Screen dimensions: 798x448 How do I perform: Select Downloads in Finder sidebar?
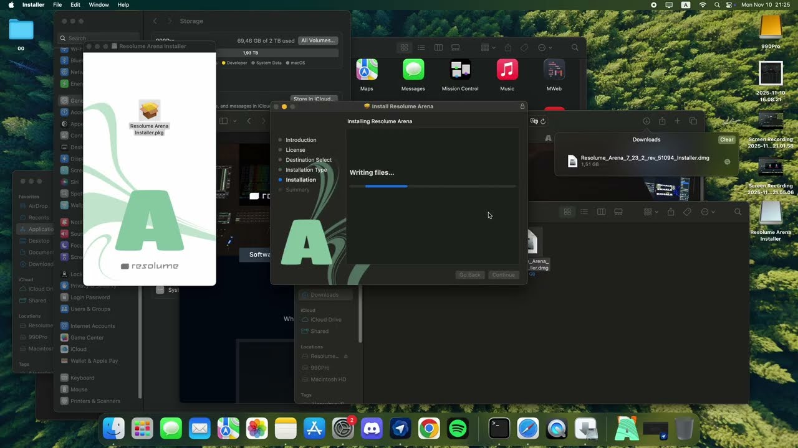(324, 295)
